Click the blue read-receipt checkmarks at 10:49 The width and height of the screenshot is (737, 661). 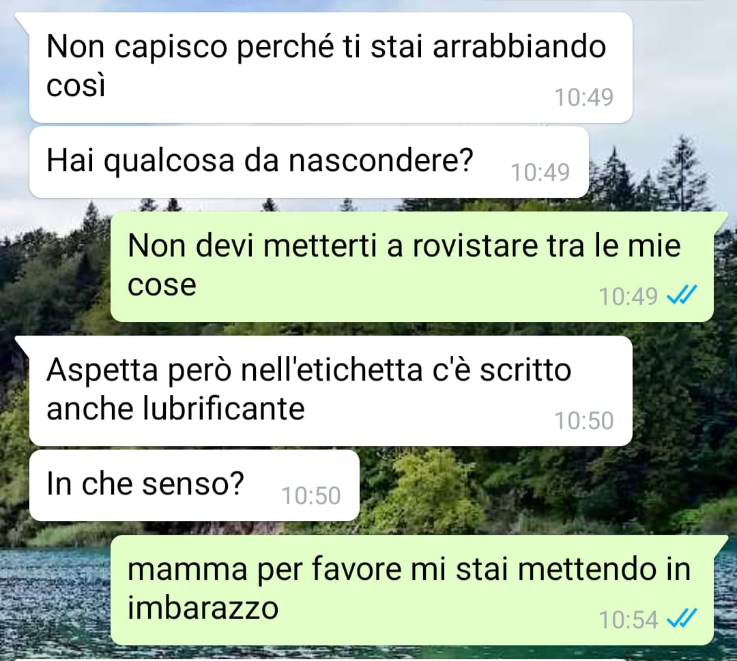click(x=682, y=295)
